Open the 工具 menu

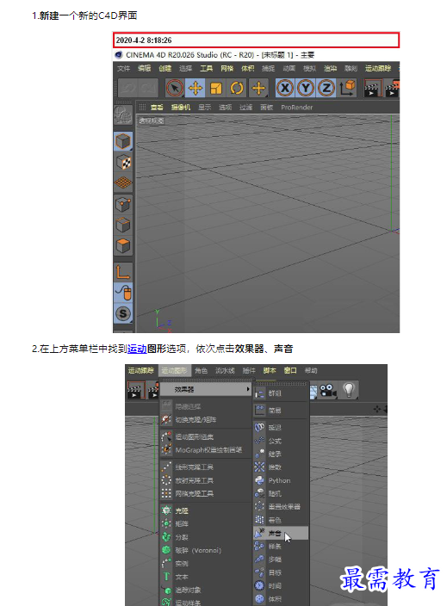tap(207, 68)
